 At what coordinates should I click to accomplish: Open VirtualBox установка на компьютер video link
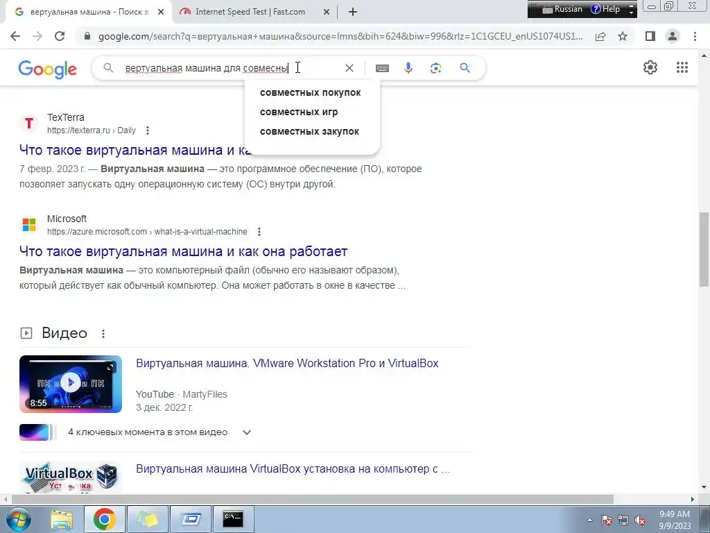(x=293, y=469)
